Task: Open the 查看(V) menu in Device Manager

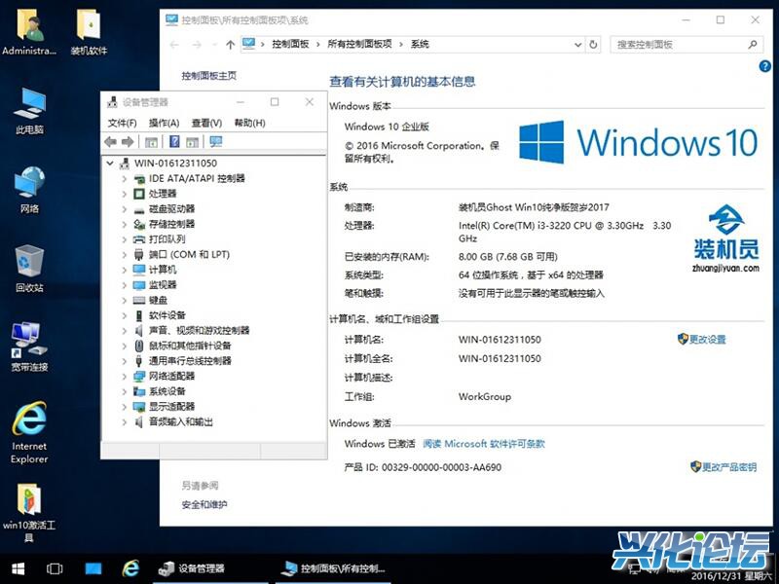Action: point(206,123)
